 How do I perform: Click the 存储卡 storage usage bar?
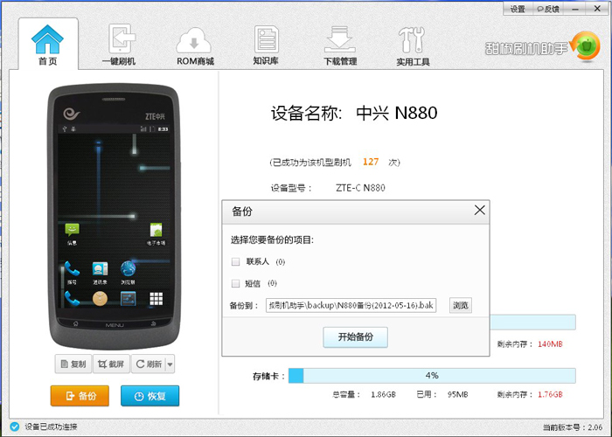[432, 375]
